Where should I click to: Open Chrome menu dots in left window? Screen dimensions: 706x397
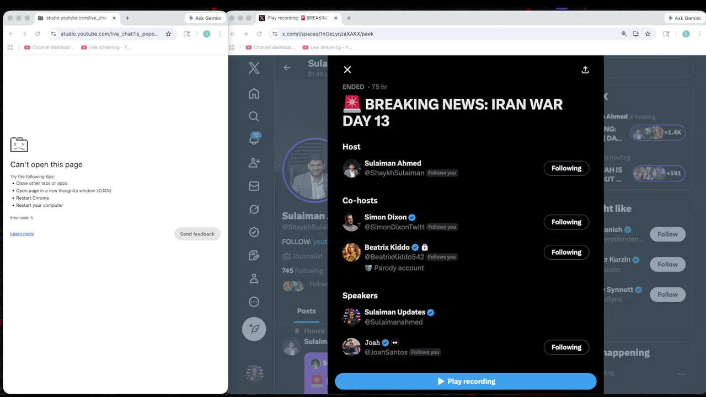click(x=220, y=34)
